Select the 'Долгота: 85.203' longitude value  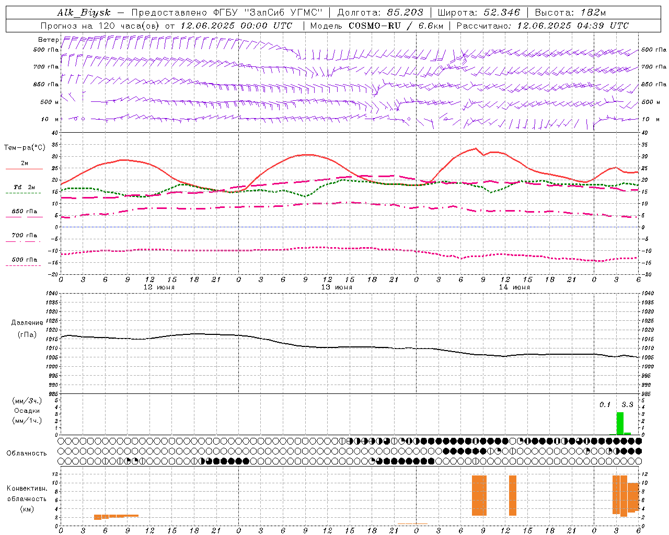point(380,13)
